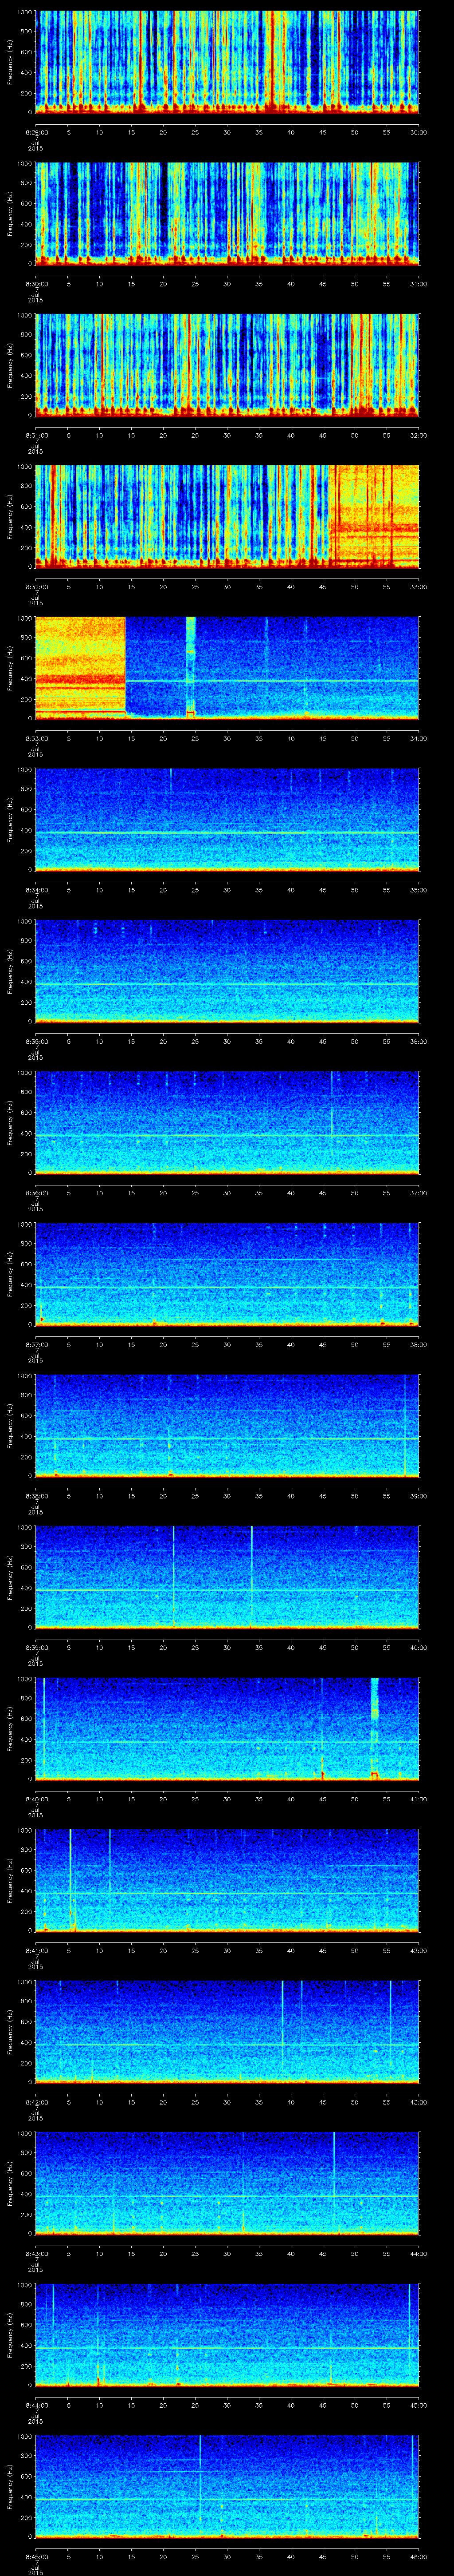Click the 8:35:00 start time label
Image resolution: width=454 pixels, height=2576 pixels.
tap(36, 1041)
